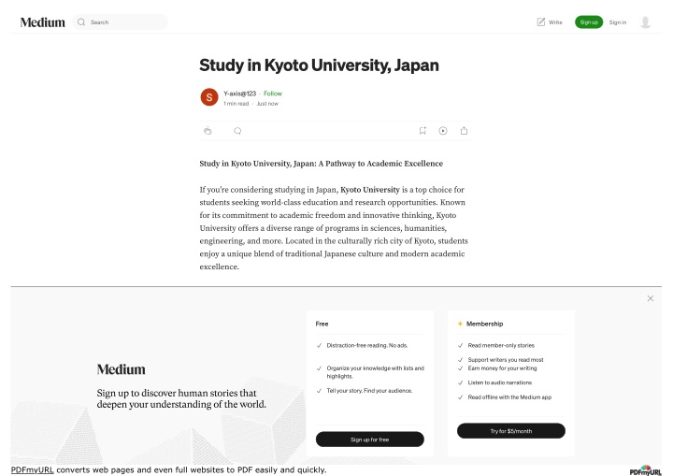Click "Earn money for your writing" item

coord(502,368)
